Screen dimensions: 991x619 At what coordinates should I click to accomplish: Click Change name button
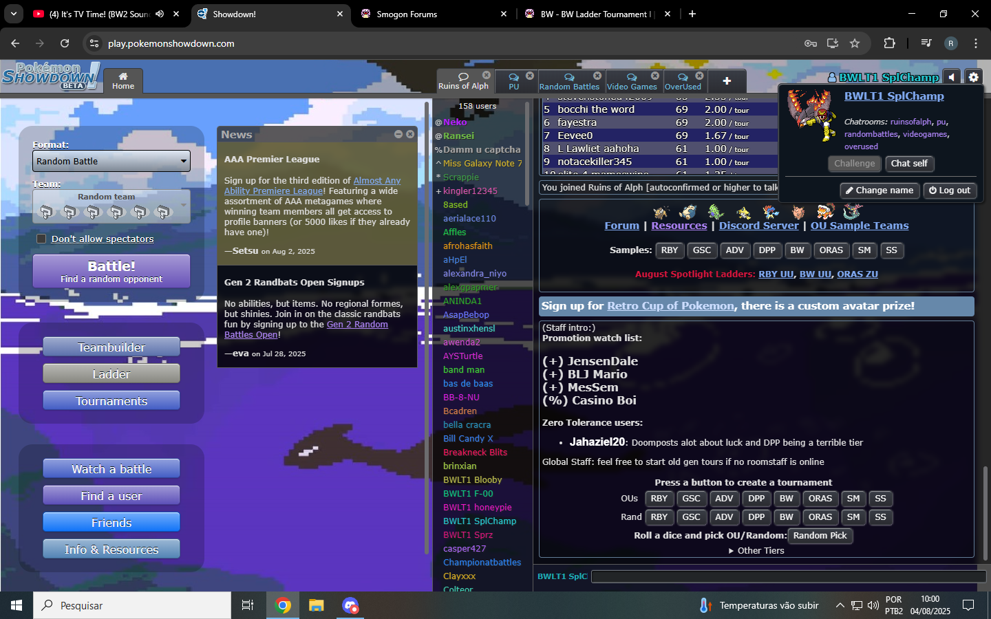(x=880, y=191)
